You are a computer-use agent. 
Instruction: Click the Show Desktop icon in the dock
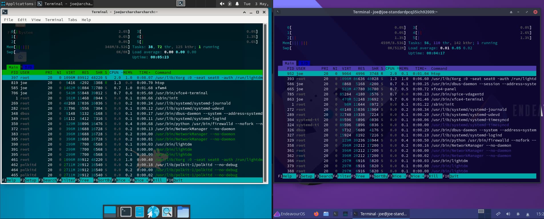110,212
